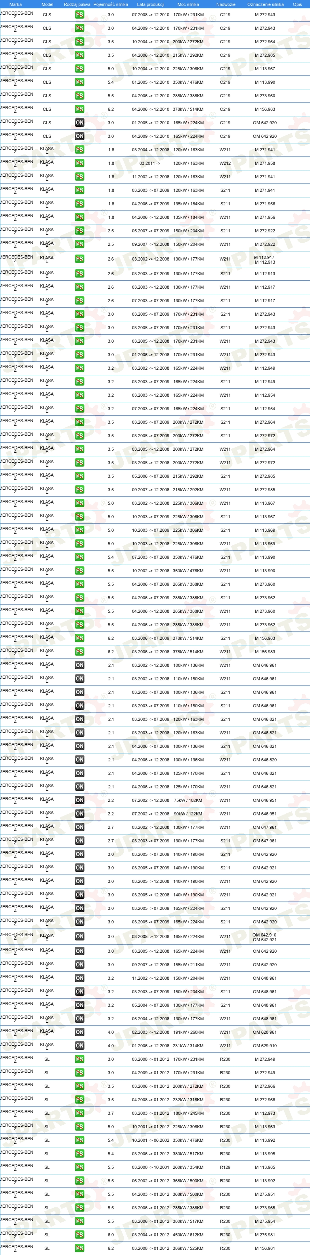The width and height of the screenshot is (310, 1255).
Task: Click the Pojemność silnika column header
Action: [111, 4]
